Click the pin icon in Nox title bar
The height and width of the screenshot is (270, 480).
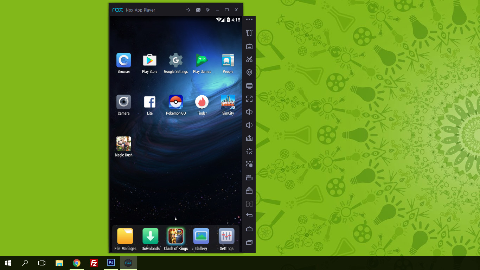pos(188,10)
